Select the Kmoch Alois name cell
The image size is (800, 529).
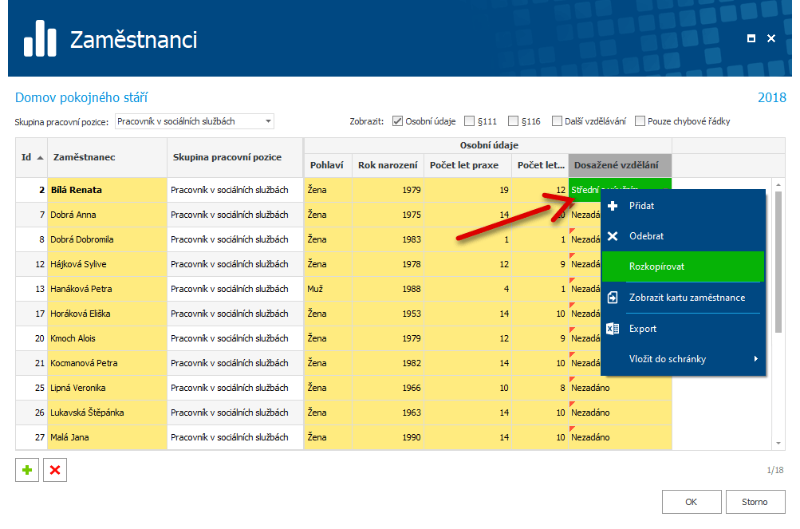(107, 338)
